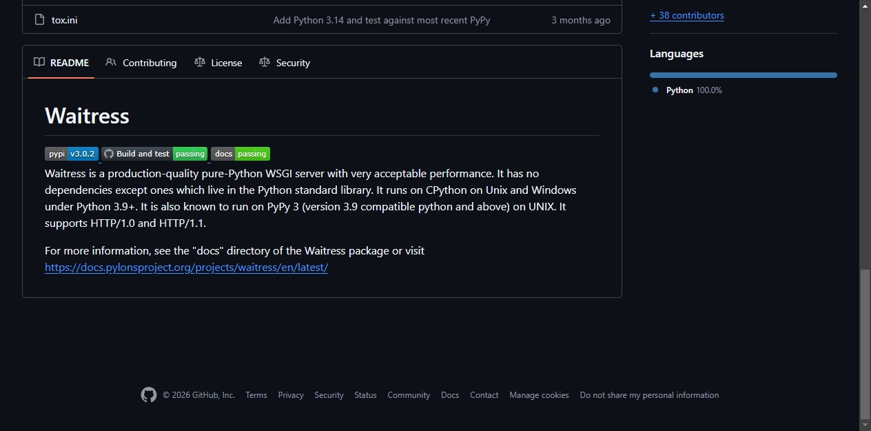This screenshot has height=431, width=871.
Task: View the + 38 contributors link
Action: click(x=687, y=15)
